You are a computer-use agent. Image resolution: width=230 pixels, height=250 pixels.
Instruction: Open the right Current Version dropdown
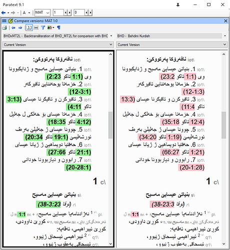pos(171,44)
